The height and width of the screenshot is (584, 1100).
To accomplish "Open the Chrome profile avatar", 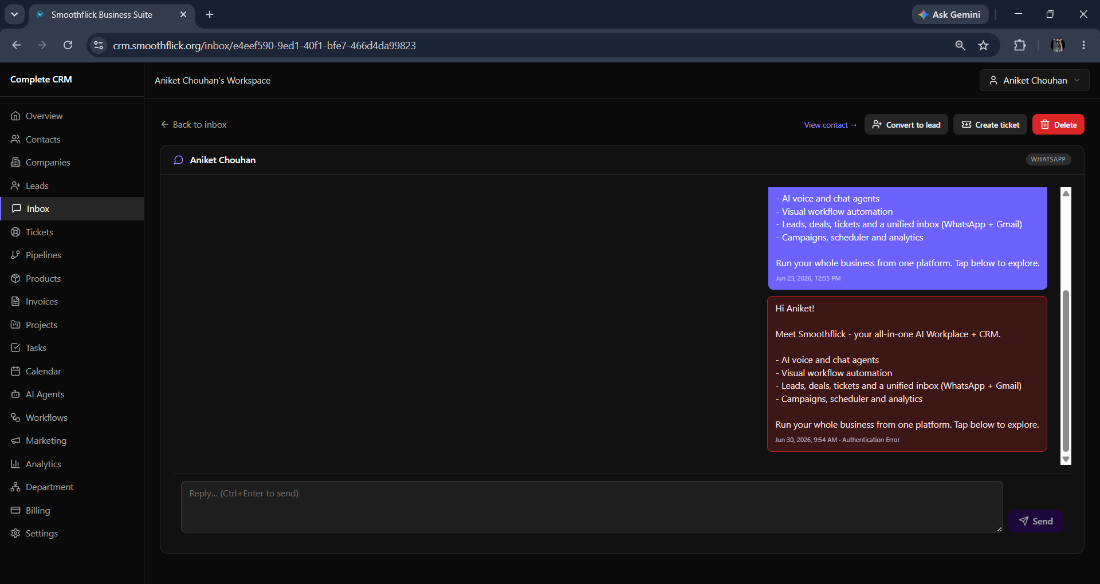I will click(1058, 45).
